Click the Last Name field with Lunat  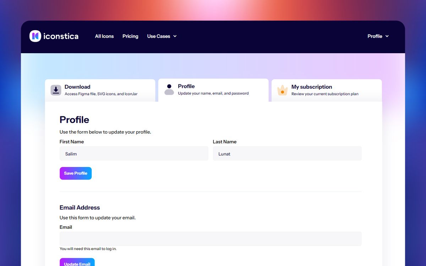coord(287,154)
